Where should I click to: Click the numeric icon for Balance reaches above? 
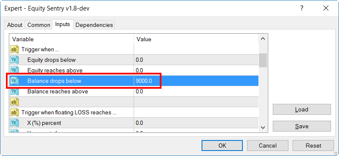click(14, 91)
